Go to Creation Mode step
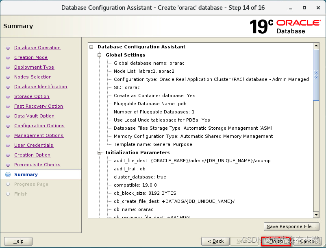326x248 pixels. coord(31,57)
